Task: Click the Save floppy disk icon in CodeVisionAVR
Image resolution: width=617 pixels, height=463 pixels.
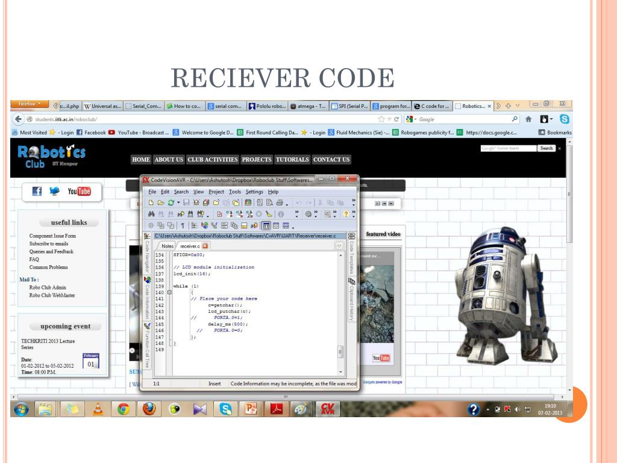Action: [x=186, y=203]
